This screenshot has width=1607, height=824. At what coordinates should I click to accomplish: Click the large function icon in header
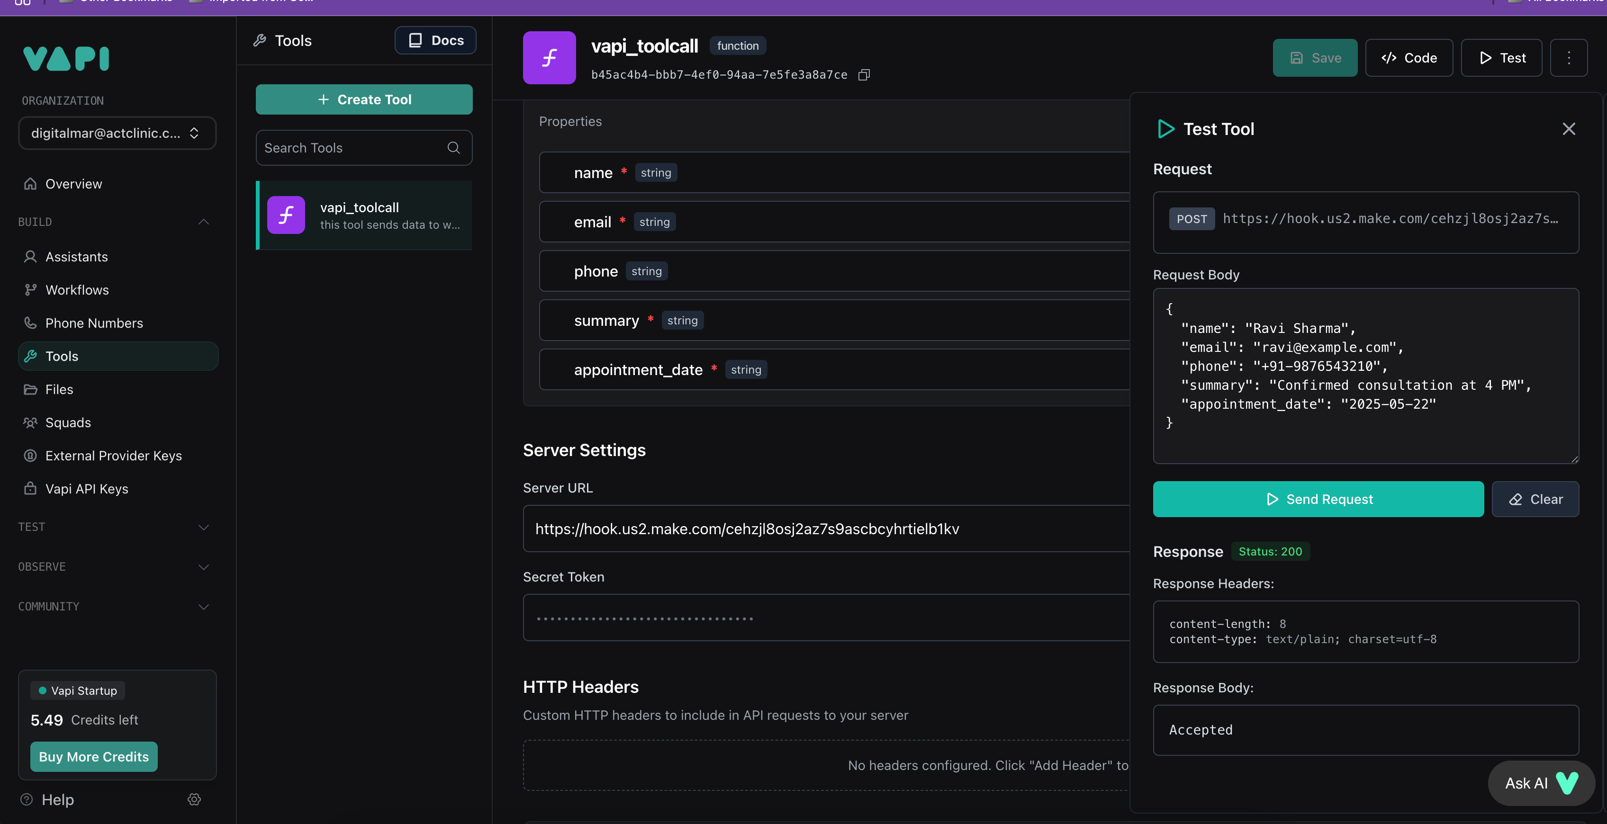[550, 58]
